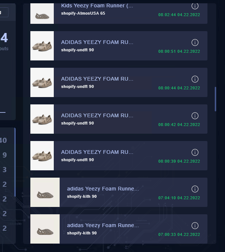Click adidas Yeezy Foam Runne... at 07:04:10
225x252 pixels.
tap(103, 189)
